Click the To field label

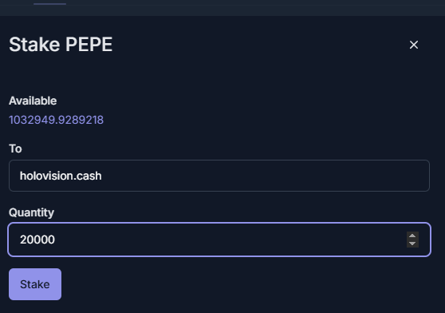(x=15, y=149)
